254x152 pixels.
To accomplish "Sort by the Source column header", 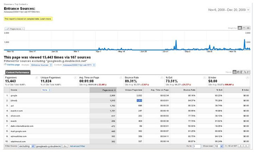I will (14, 90).
